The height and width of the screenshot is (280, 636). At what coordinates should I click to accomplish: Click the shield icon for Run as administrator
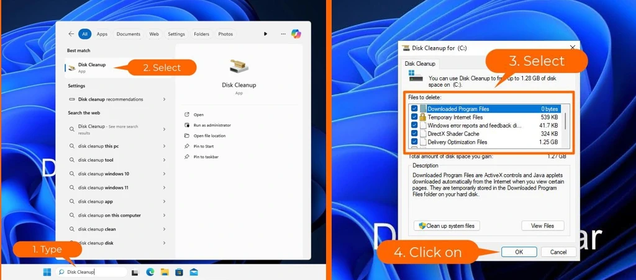186,125
